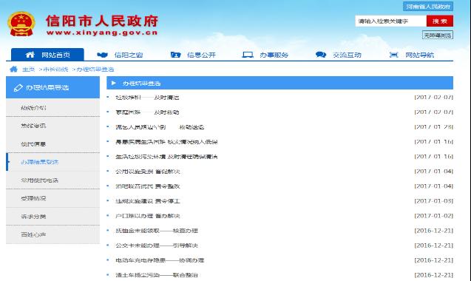This screenshot has height=281, width=471.
Task: Click the handshake icon beside 信阳之窗
Action: [103, 55]
